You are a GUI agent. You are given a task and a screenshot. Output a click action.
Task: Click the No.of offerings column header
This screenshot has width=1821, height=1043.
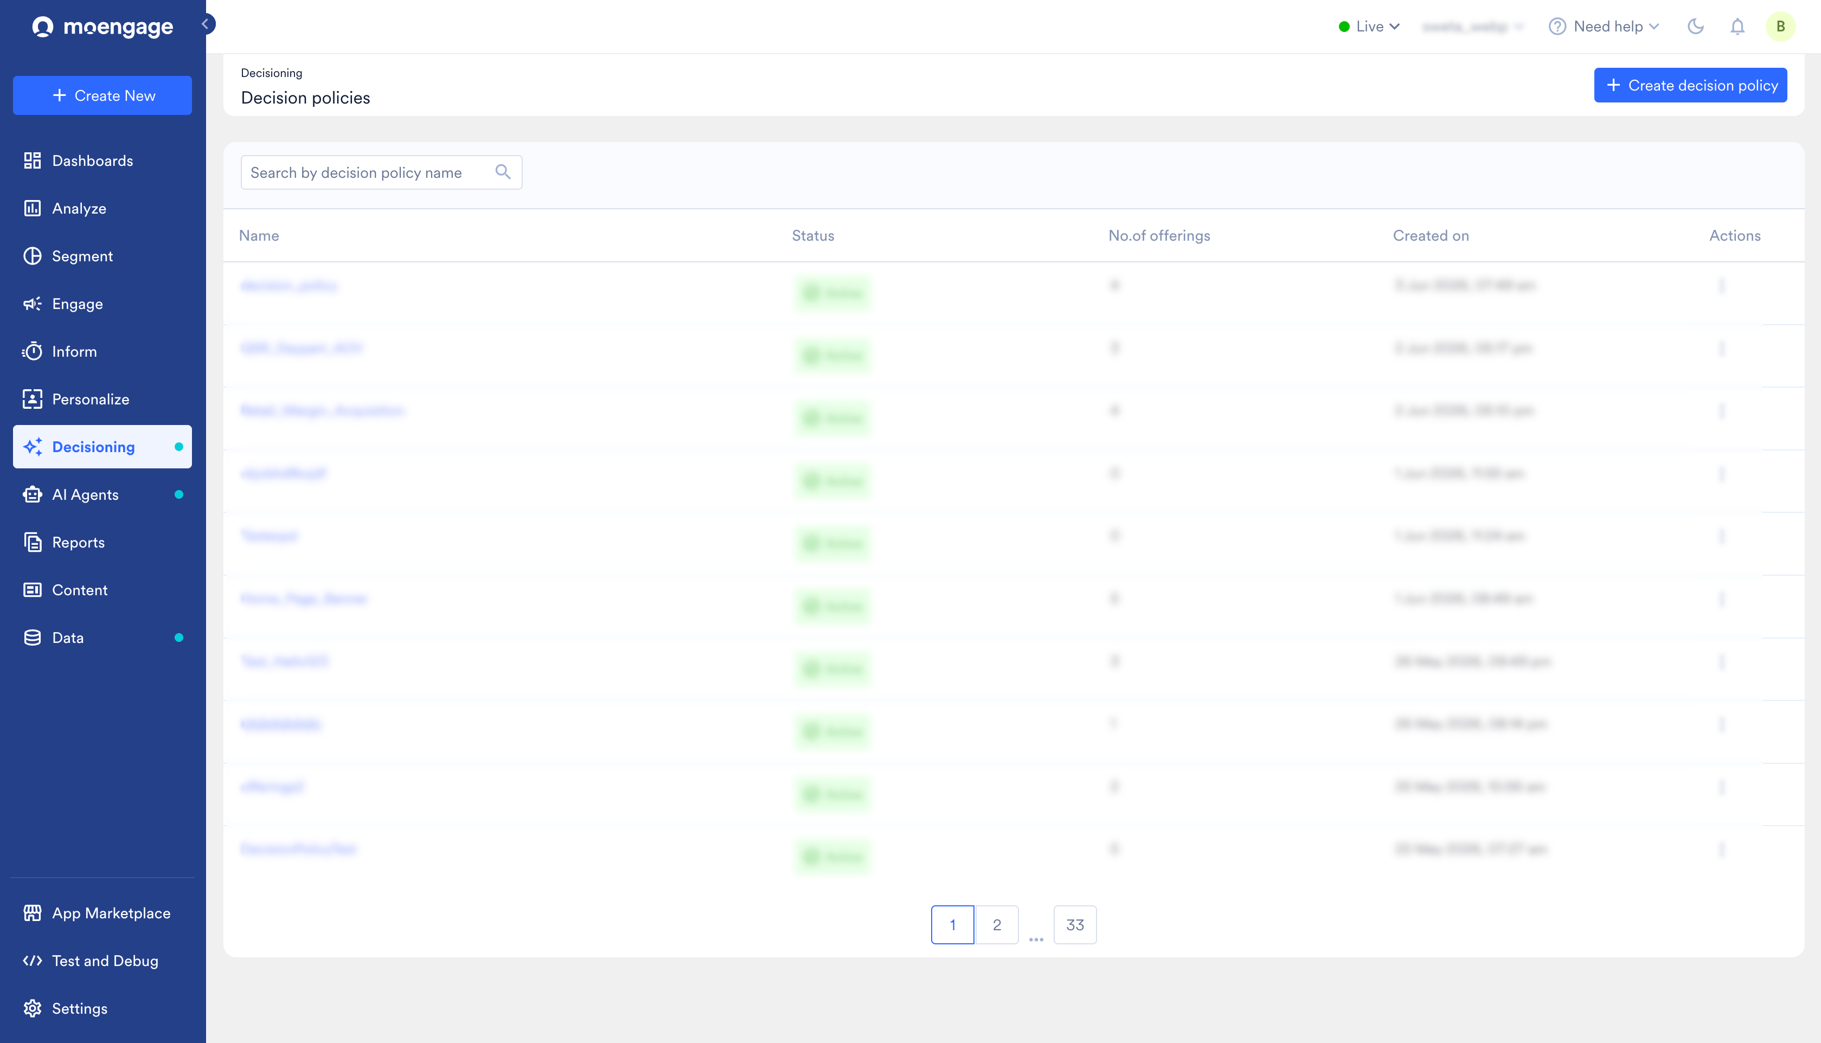coord(1159,236)
